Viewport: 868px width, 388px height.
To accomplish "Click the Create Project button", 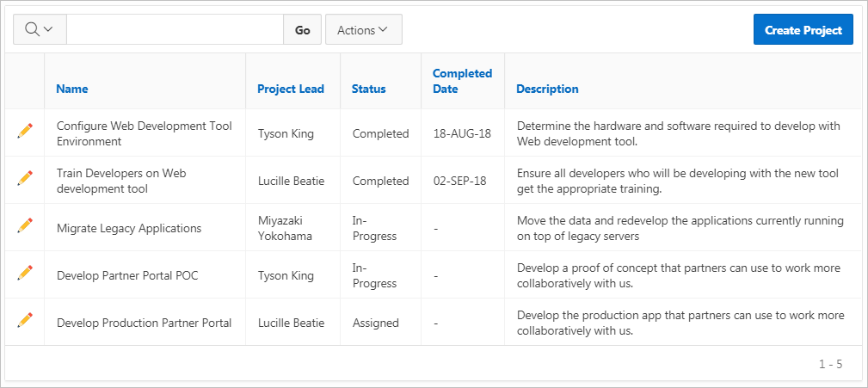I will [803, 29].
